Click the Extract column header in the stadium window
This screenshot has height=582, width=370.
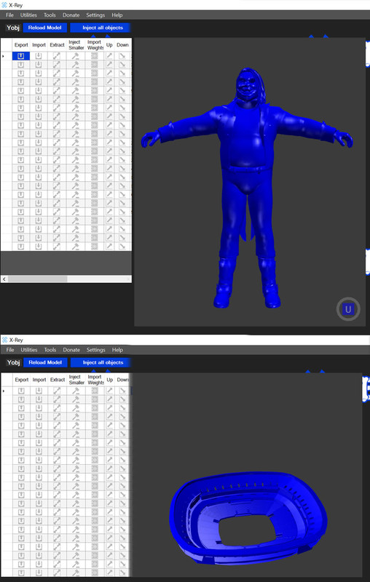[58, 380]
